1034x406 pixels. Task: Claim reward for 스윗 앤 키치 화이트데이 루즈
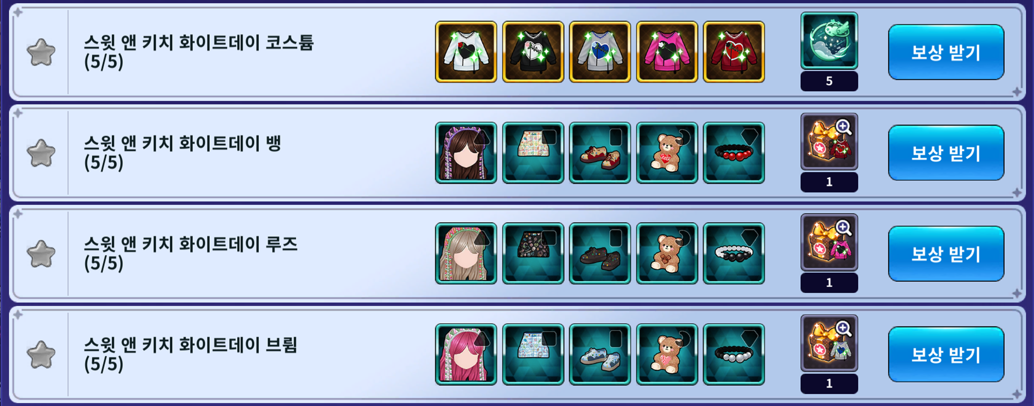[946, 254]
